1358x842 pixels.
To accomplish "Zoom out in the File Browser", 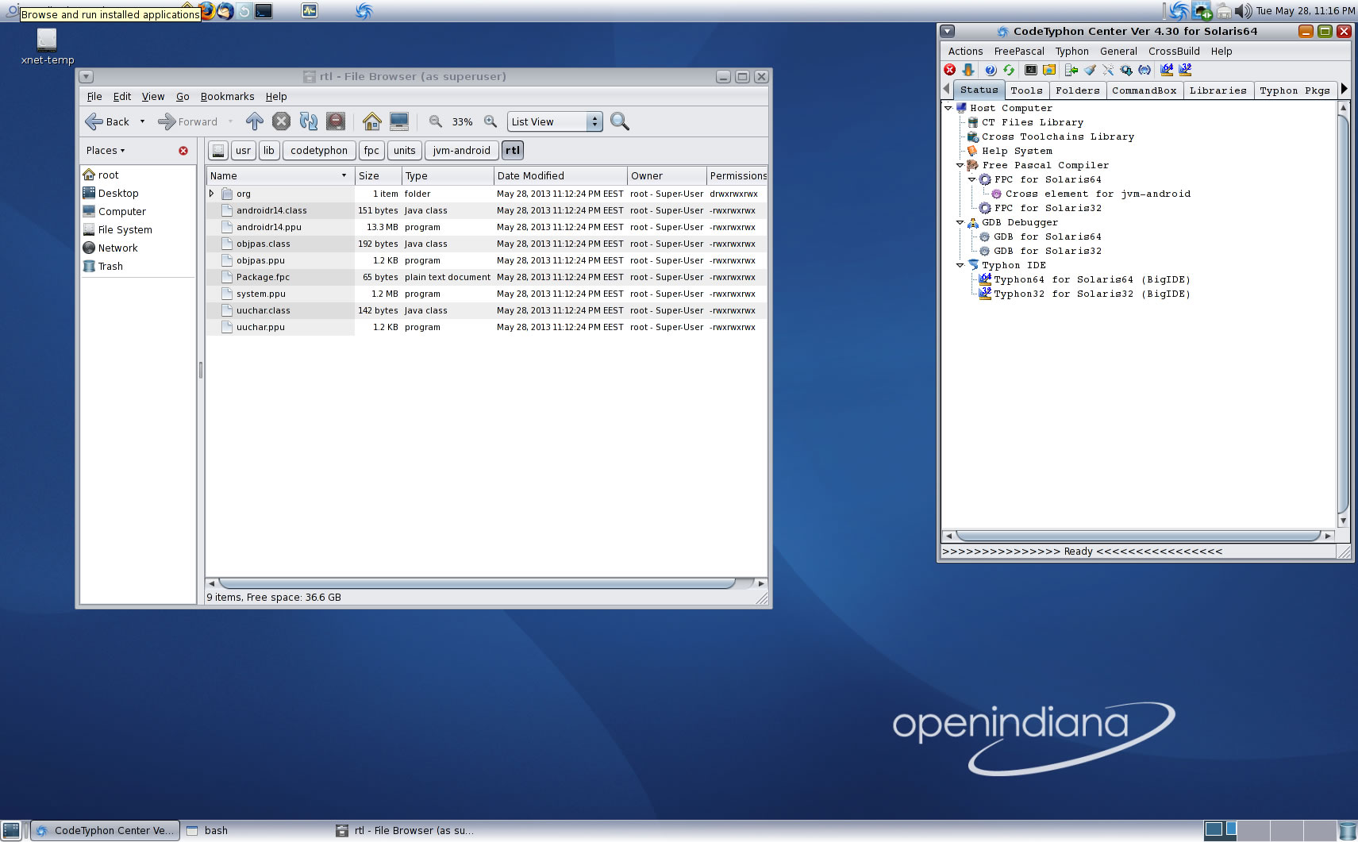I will [435, 121].
